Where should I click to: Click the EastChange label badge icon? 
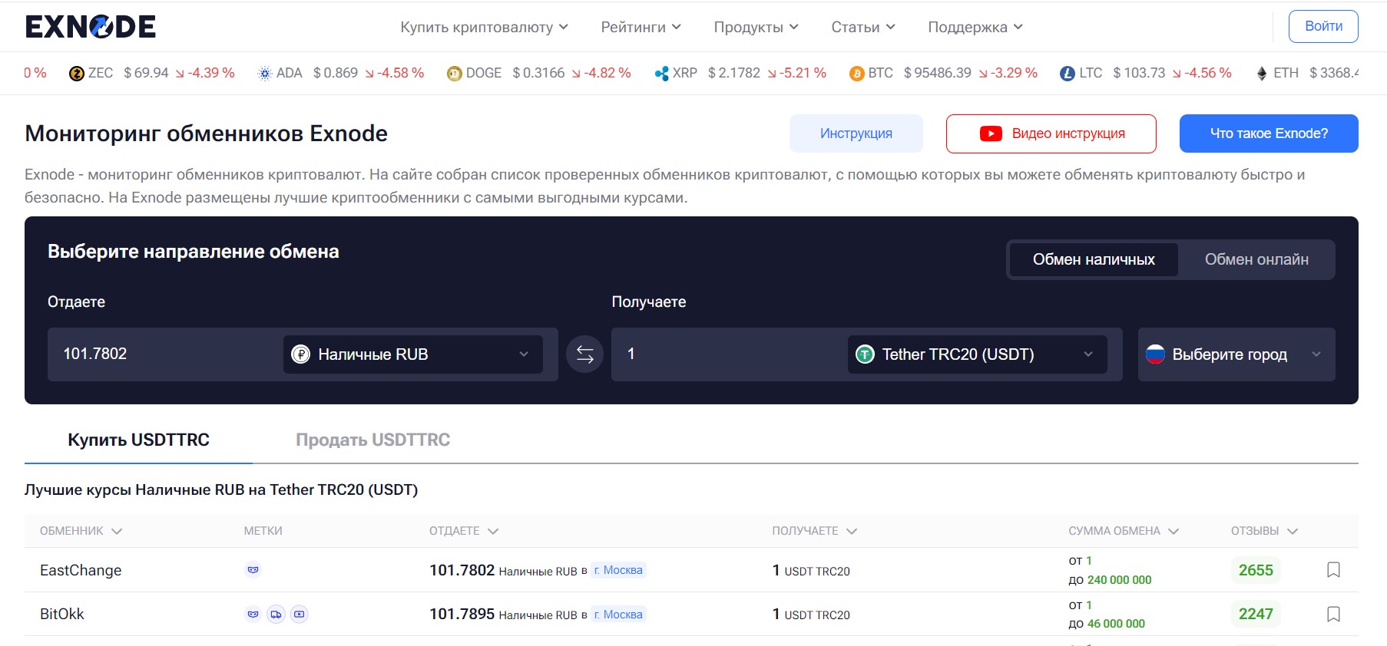point(253,570)
